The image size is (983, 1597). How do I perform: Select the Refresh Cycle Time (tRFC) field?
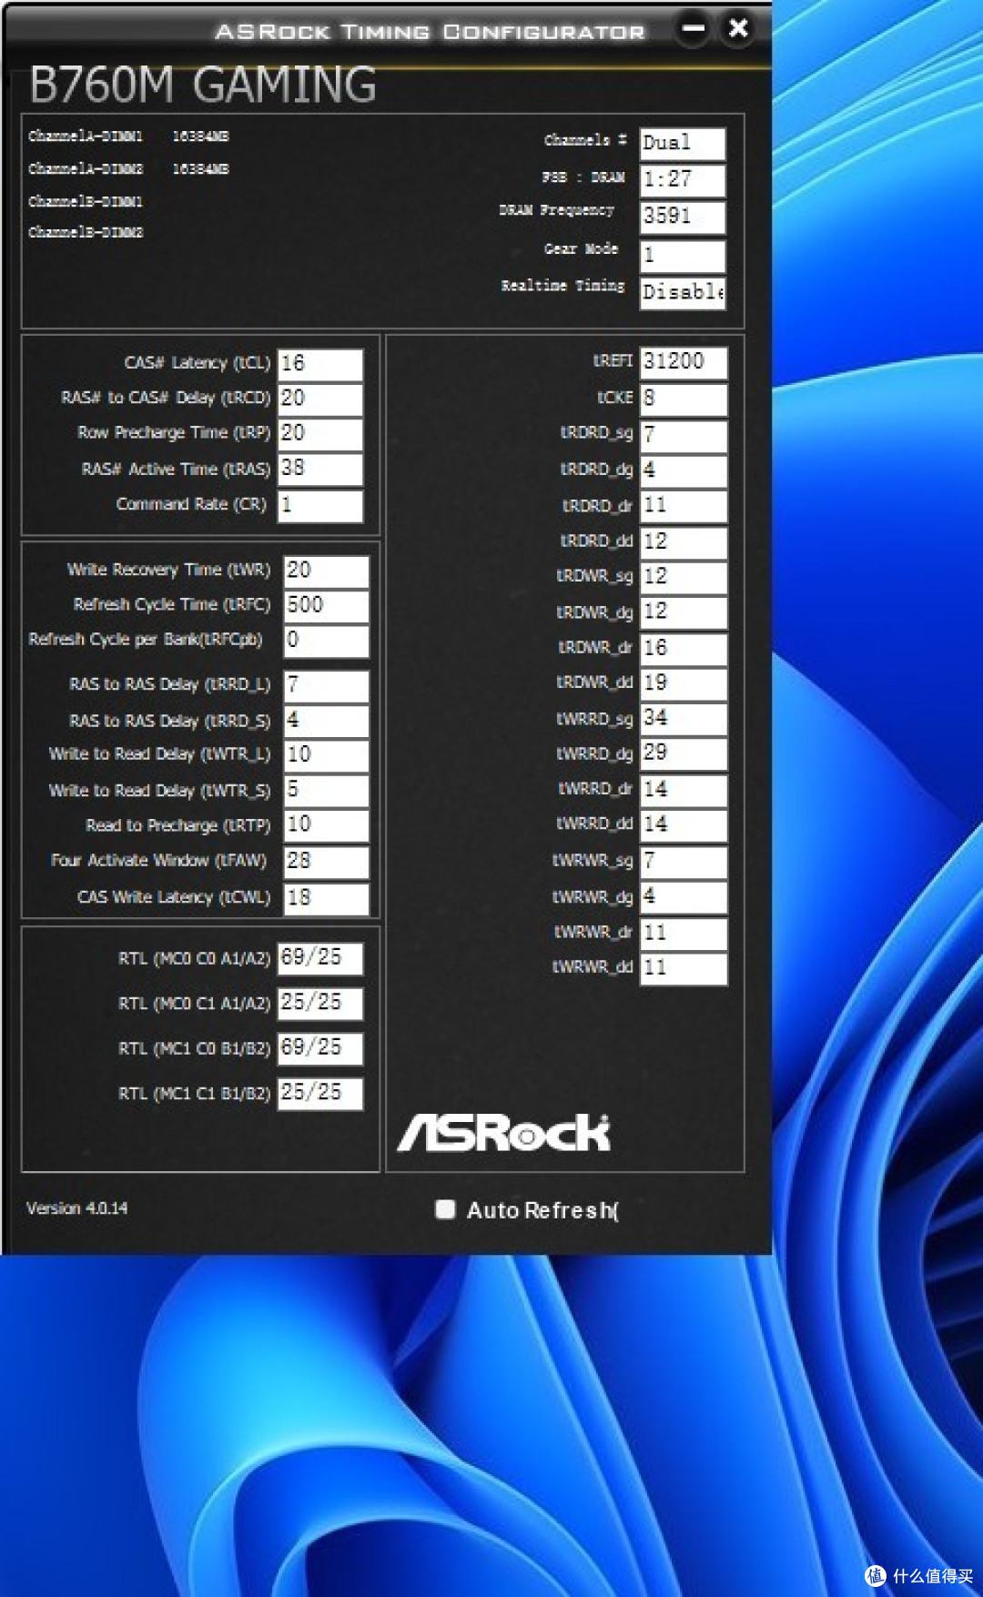click(x=327, y=605)
